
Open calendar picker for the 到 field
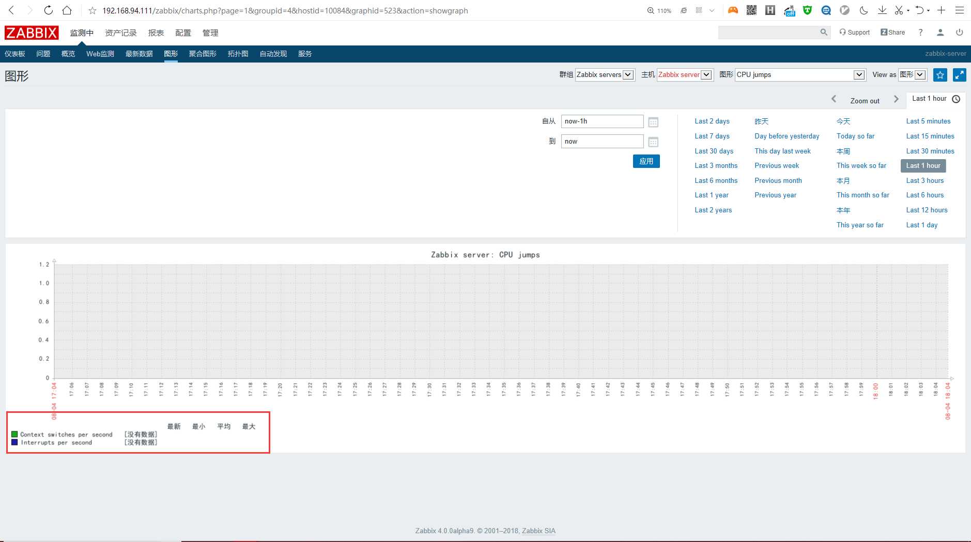[653, 142]
